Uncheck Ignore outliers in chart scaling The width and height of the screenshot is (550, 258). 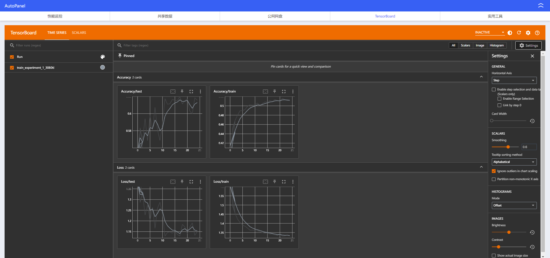494,171
